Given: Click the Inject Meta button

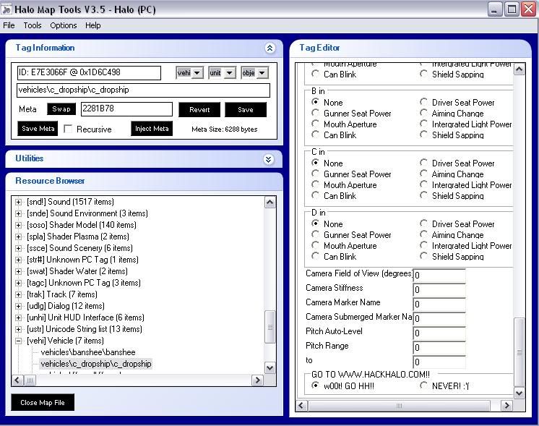Looking at the screenshot, I should pyautogui.click(x=152, y=128).
